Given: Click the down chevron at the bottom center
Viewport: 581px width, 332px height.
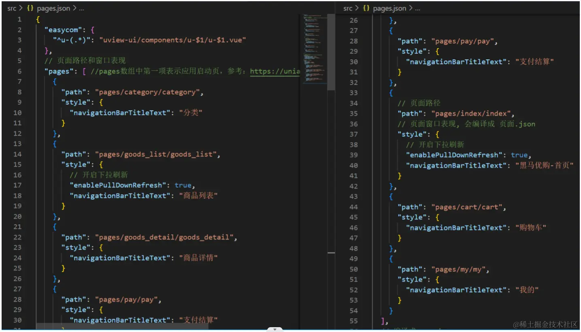Looking at the screenshot, I should pyautogui.click(x=275, y=329).
